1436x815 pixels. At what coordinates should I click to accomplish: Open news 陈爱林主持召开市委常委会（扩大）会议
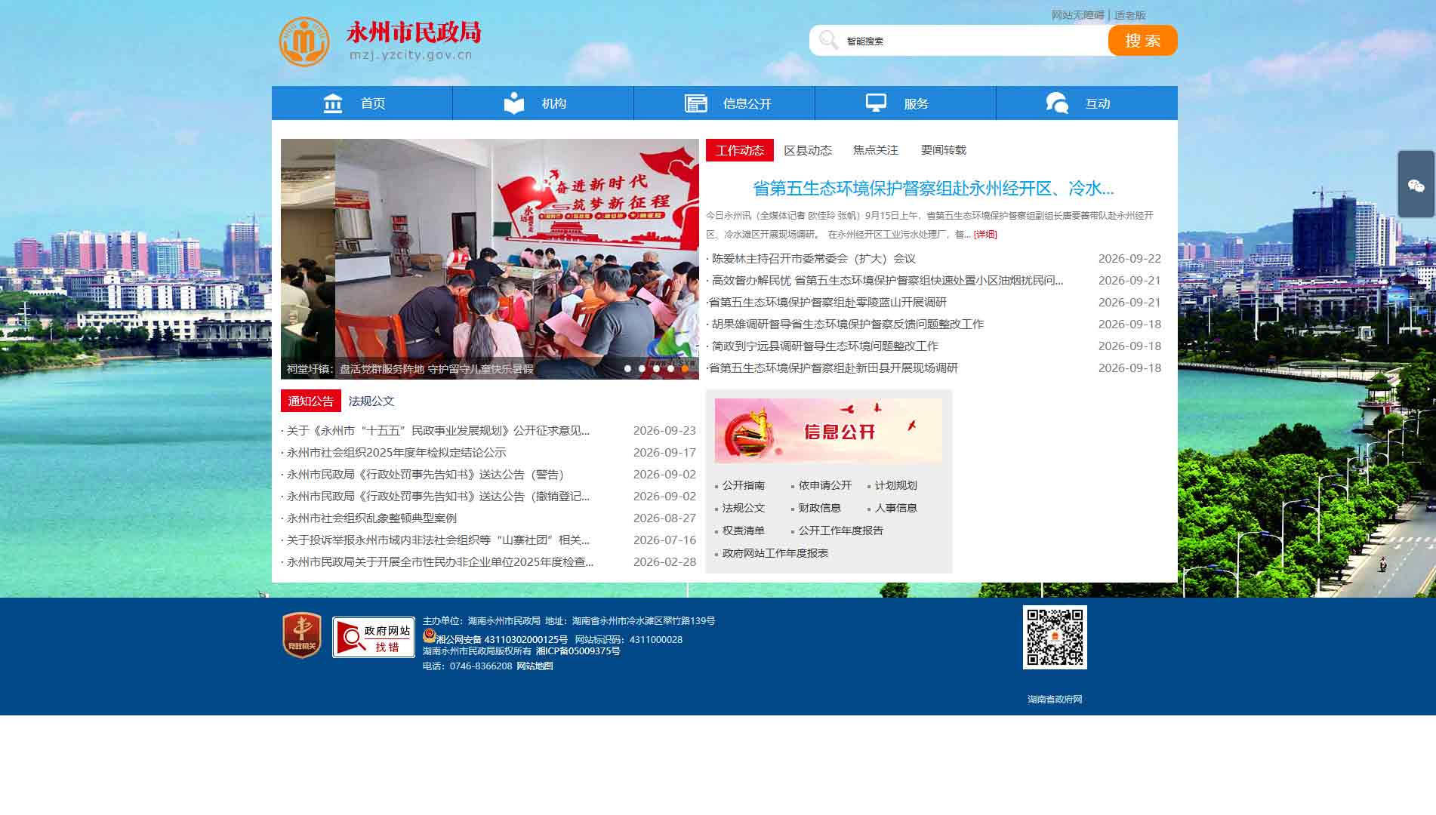pyautogui.click(x=813, y=259)
